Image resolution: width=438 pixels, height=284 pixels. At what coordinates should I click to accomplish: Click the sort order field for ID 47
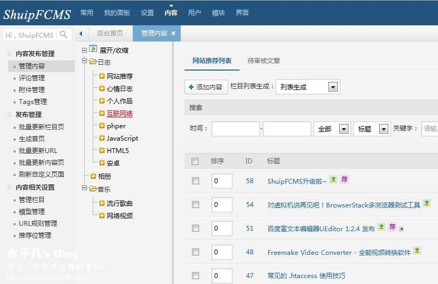point(222,275)
